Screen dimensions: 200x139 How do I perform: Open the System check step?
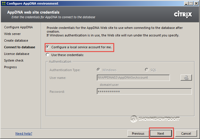coord(14,60)
